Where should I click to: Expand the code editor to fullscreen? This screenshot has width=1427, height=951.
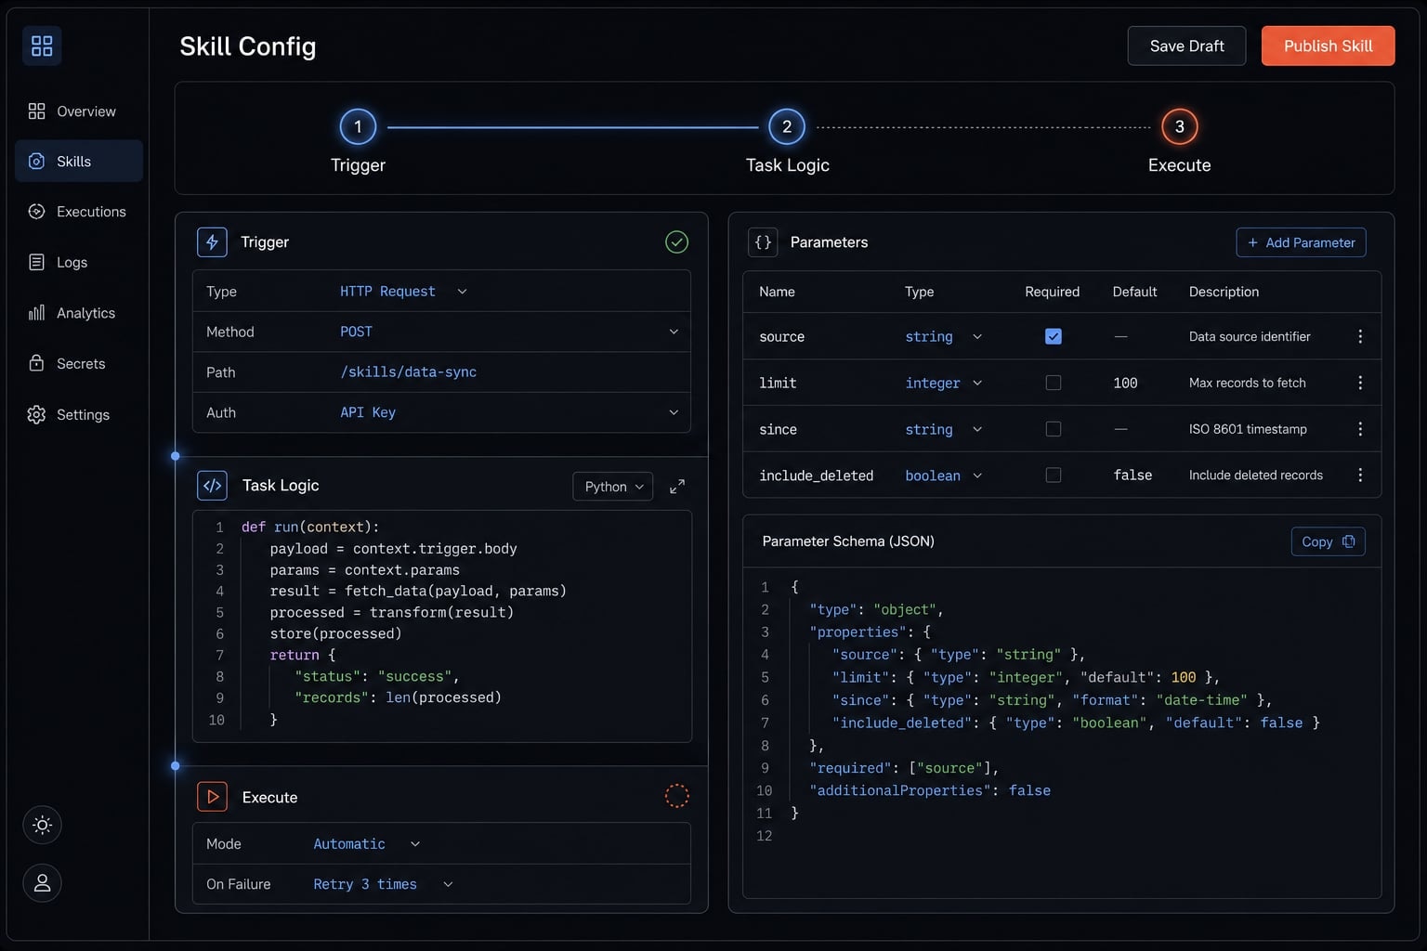click(x=677, y=487)
